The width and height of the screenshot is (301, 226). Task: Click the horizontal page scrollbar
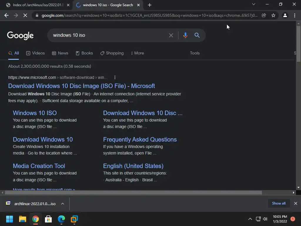point(133,192)
